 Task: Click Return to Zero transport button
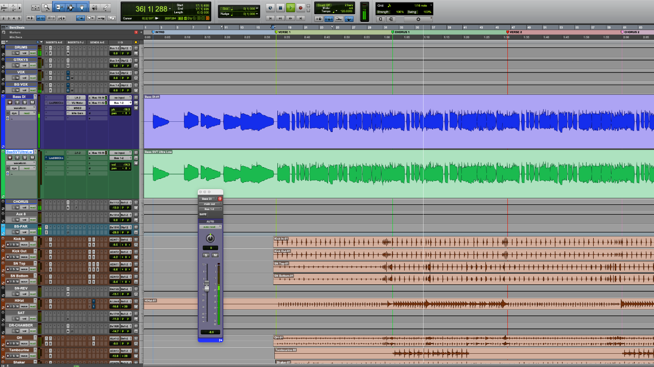click(270, 18)
